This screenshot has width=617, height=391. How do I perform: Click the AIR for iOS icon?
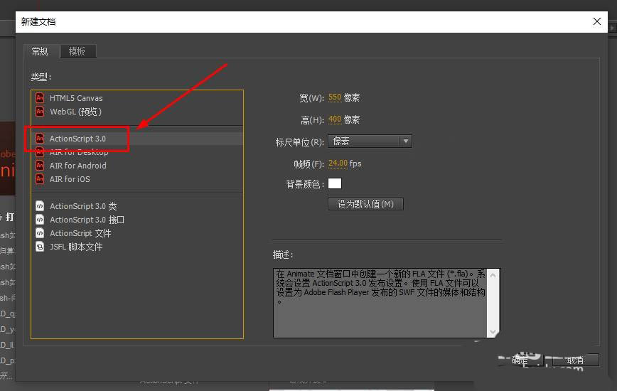(40, 179)
